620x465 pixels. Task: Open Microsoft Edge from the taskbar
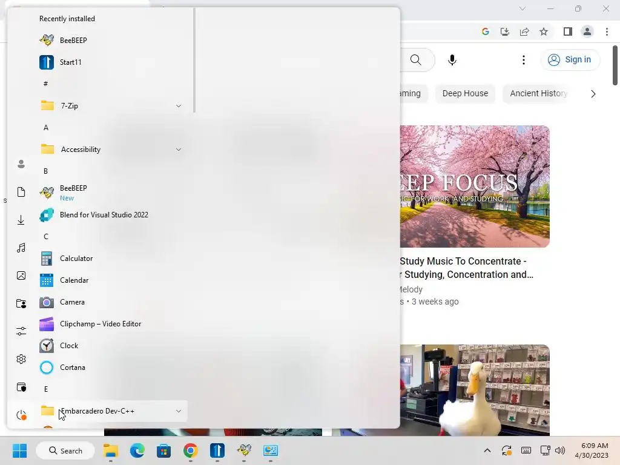137,450
